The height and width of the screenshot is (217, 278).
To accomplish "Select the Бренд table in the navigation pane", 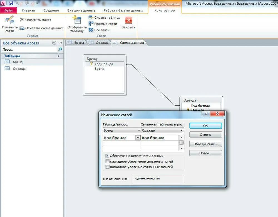I will 32,62.
